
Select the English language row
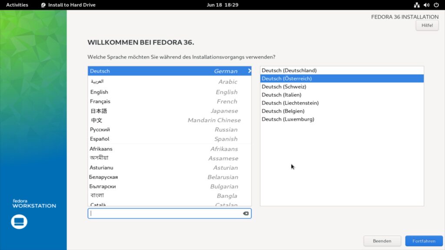[x=169, y=92]
